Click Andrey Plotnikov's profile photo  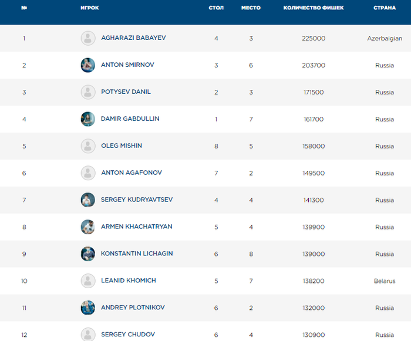[88, 308]
